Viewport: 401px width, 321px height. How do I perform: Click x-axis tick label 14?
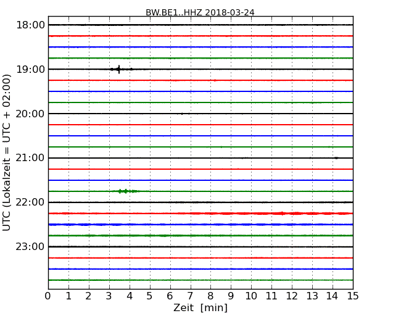pos(333,296)
